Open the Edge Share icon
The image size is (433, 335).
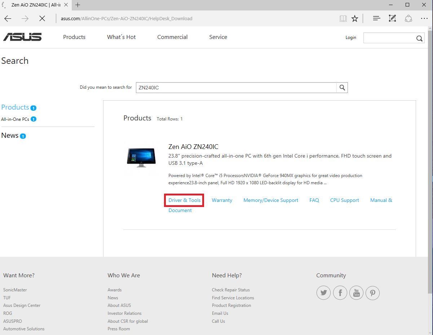point(408,18)
